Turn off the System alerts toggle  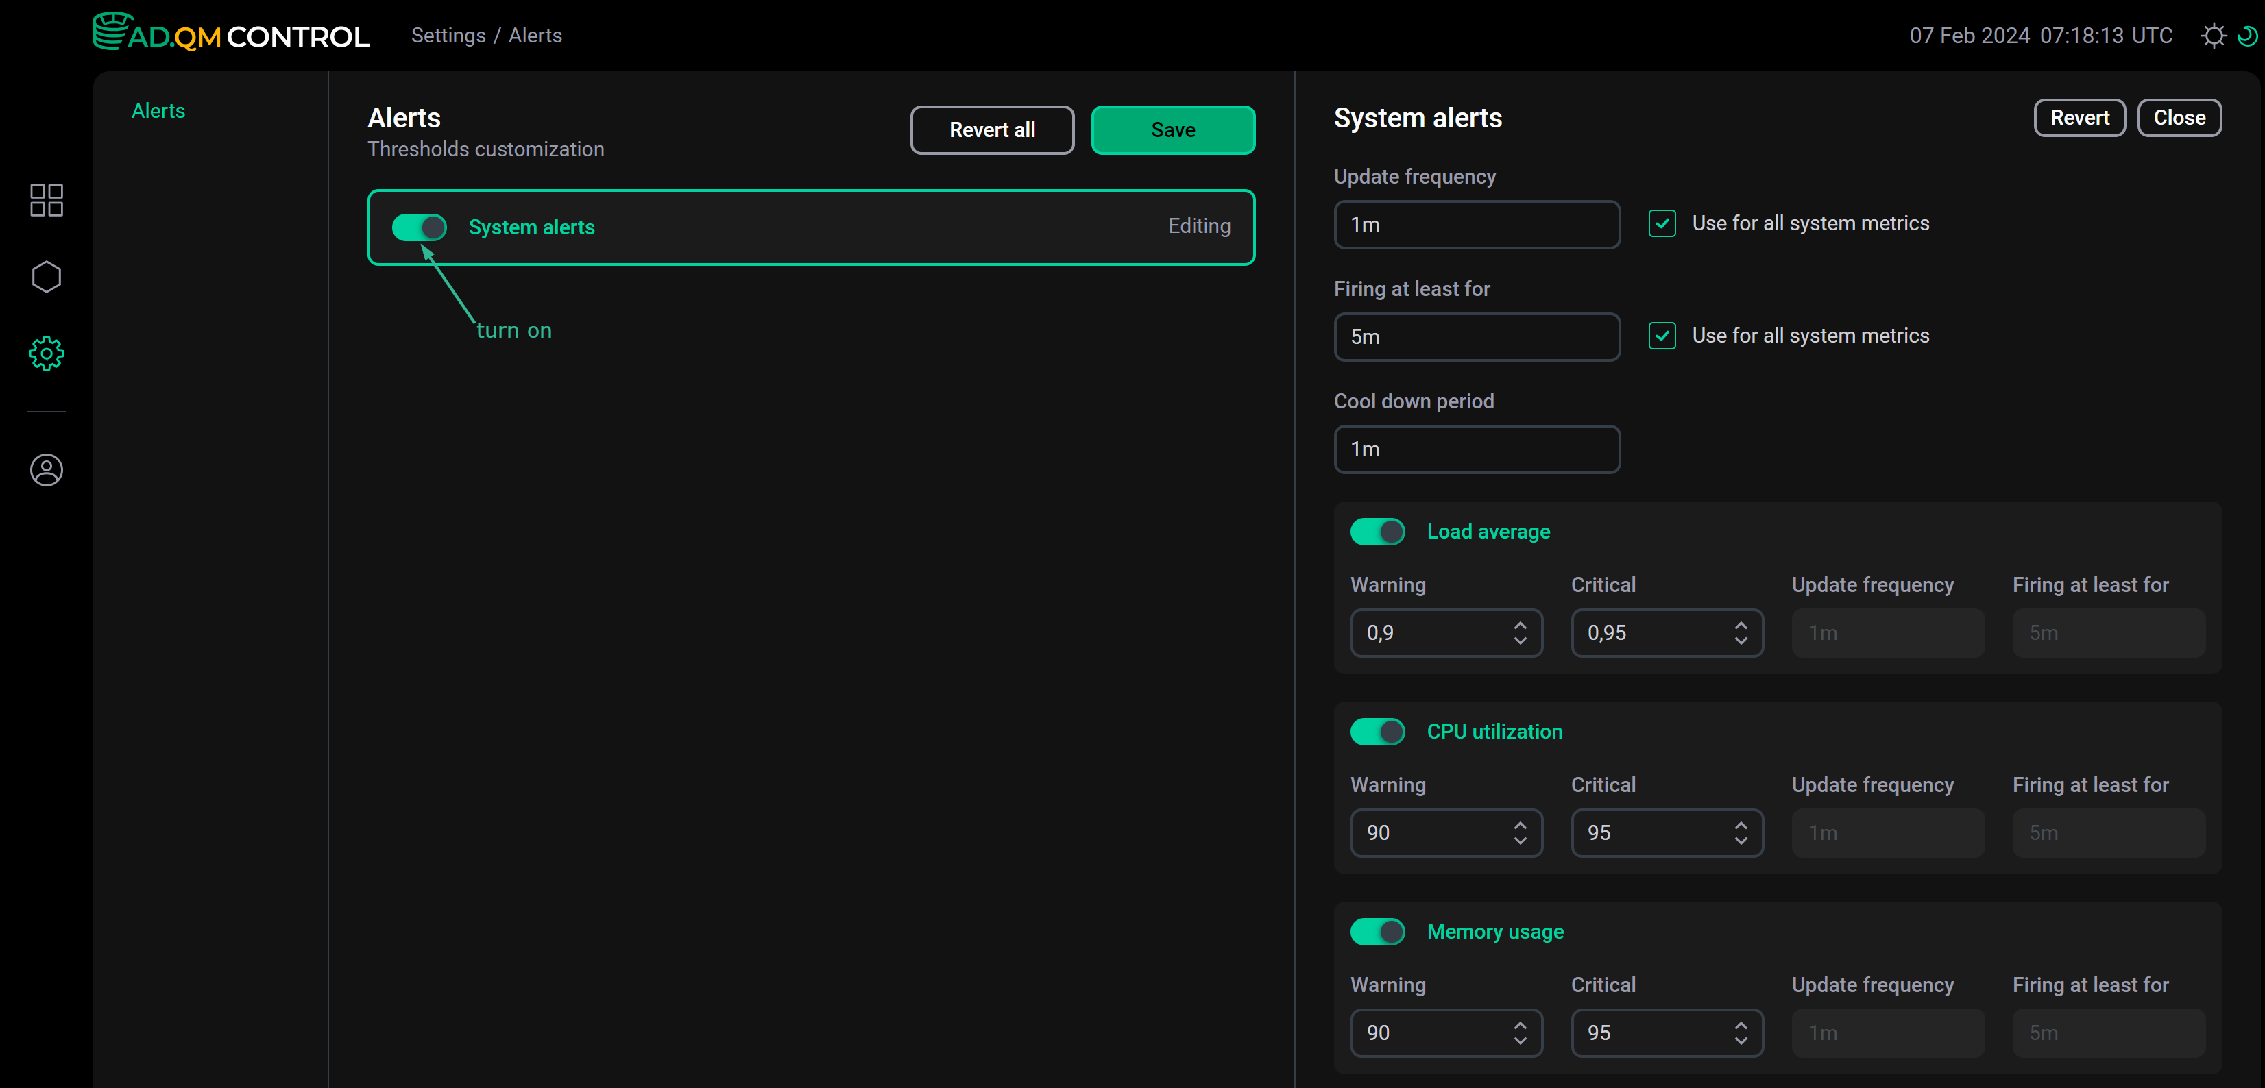420,227
